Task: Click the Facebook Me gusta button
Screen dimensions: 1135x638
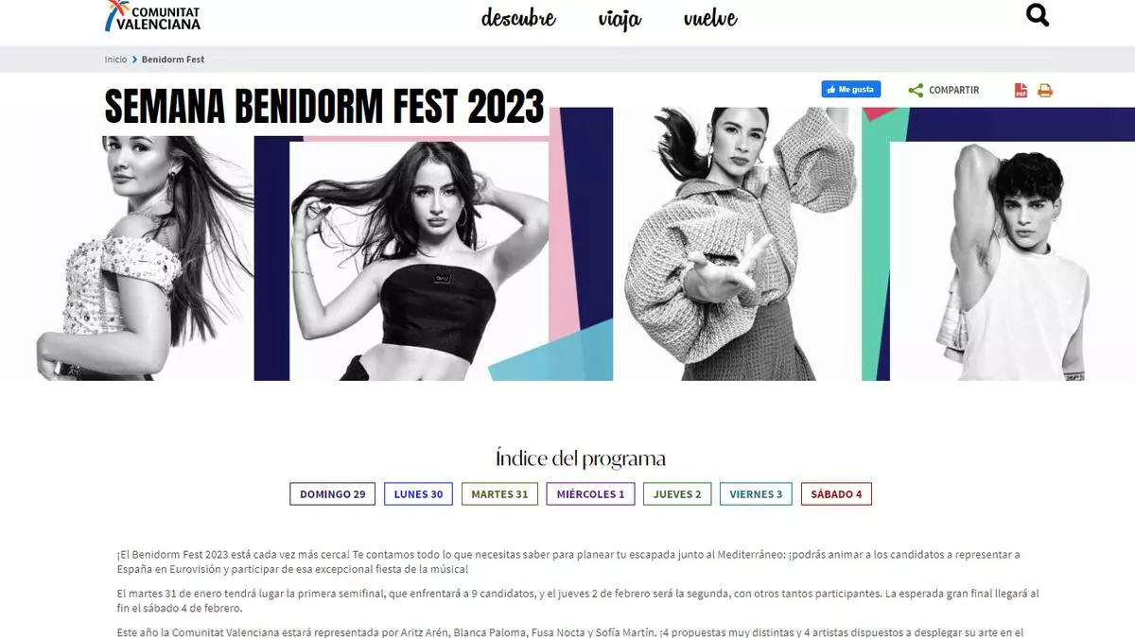Action: point(851,90)
